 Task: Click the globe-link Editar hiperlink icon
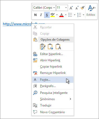(x=35, y=54)
